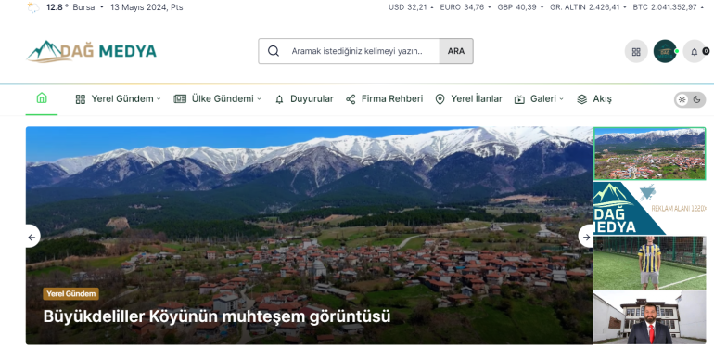
Task: Go to previous slide with left arrow
Action: (32, 237)
